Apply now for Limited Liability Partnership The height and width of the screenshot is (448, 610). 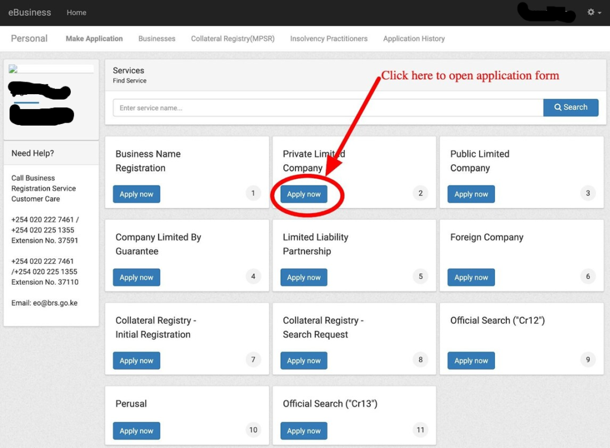tap(304, 278)
